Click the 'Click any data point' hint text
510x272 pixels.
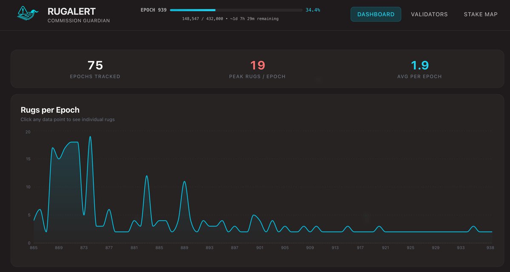point(68,119)
